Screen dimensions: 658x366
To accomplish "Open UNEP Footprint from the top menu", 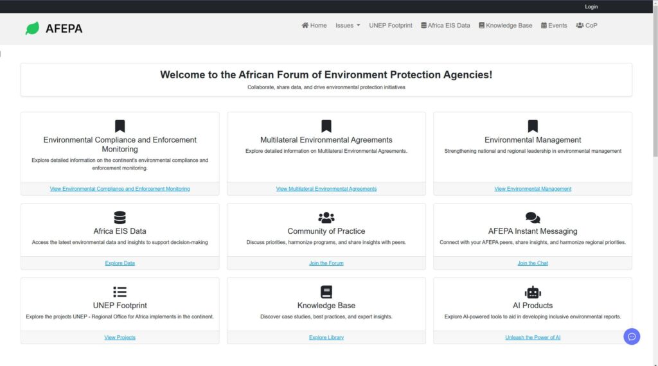I will coord(391,26).
